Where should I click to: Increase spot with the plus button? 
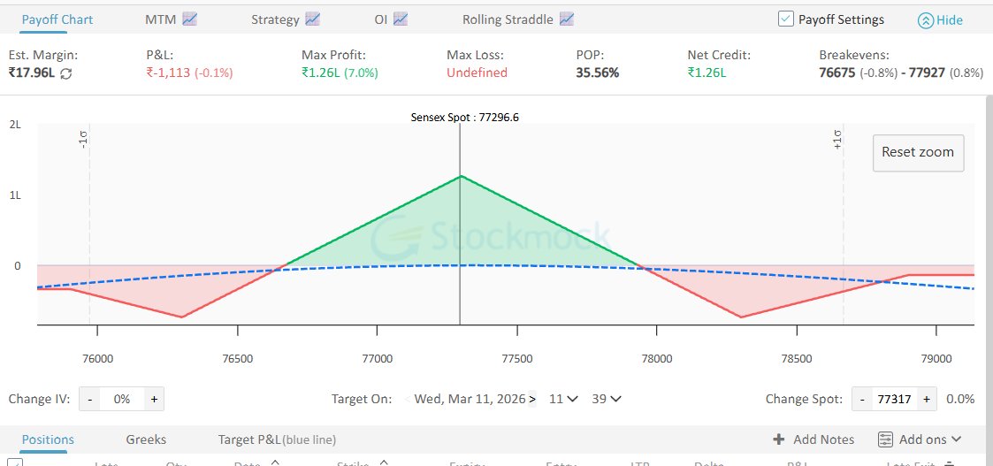[x=926, y=399]
